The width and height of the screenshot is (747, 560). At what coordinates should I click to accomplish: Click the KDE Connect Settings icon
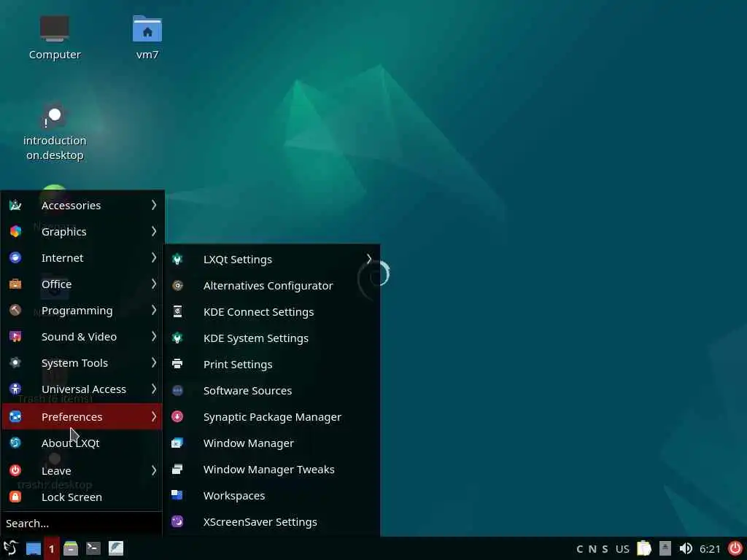click(x=177, y=312)
